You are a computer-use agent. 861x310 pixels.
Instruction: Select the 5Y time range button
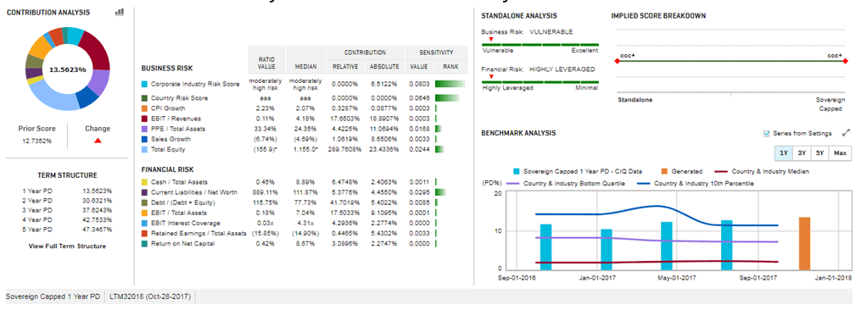coord(819,153)
